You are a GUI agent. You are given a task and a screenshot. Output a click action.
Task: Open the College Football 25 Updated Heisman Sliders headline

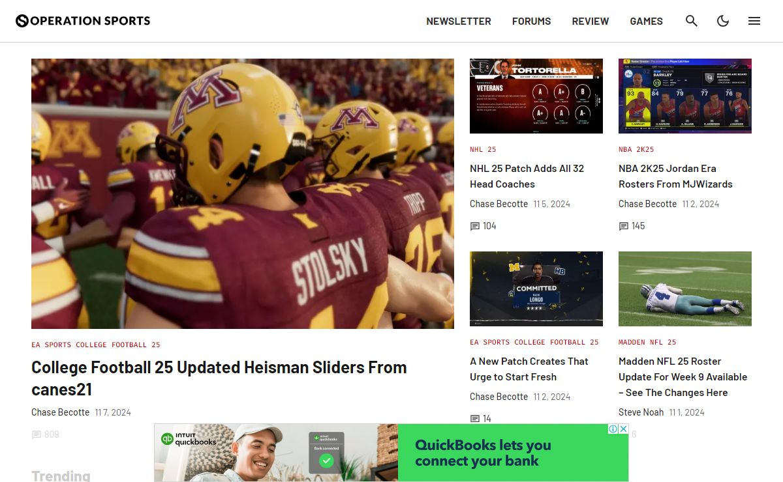[219, 378]
